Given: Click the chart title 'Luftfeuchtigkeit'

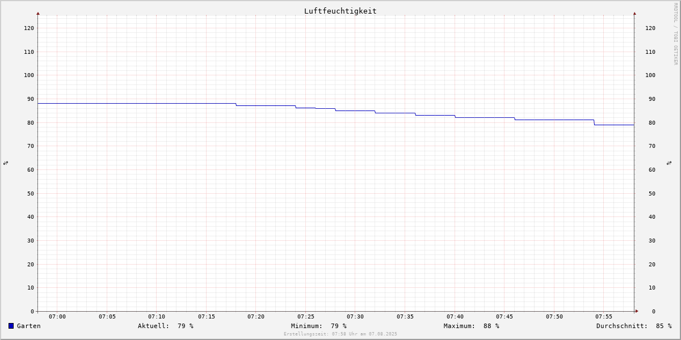Looking at the screenshot, I should point(340,11).
